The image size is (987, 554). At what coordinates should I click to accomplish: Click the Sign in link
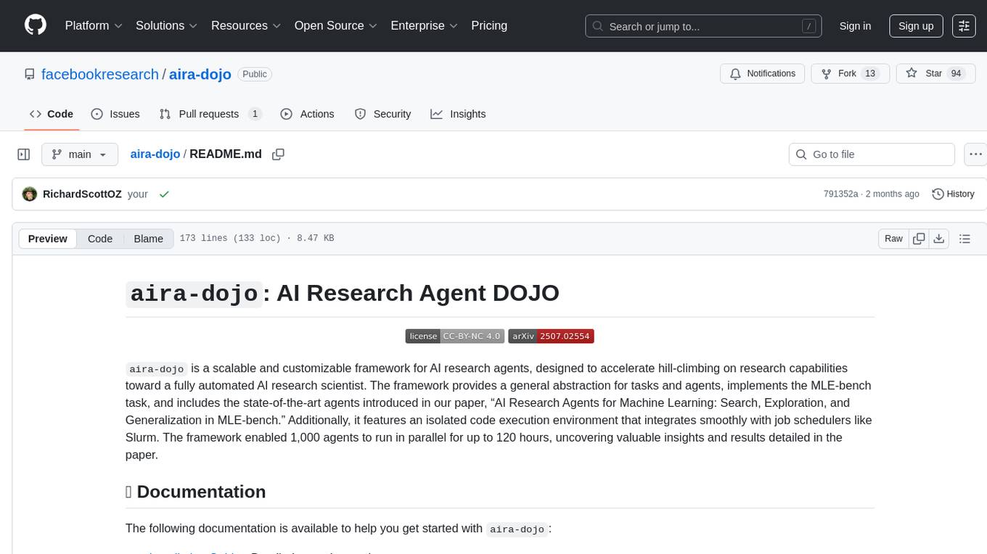(x=855, y=26)
